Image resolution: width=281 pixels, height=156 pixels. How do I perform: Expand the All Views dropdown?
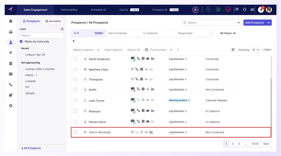click(x=228, y=33)
